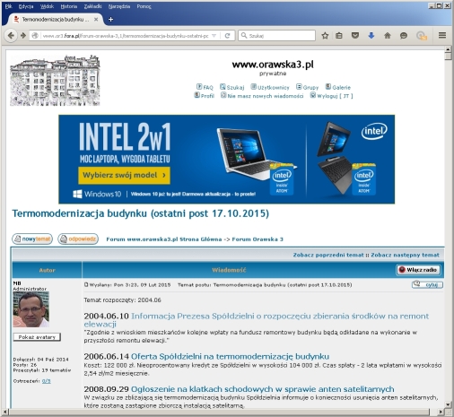Image resolution: width=454 pixels, height=417 pixels.
Task: Click the search magnifier in Szukaj box
Action: (244, 35)
